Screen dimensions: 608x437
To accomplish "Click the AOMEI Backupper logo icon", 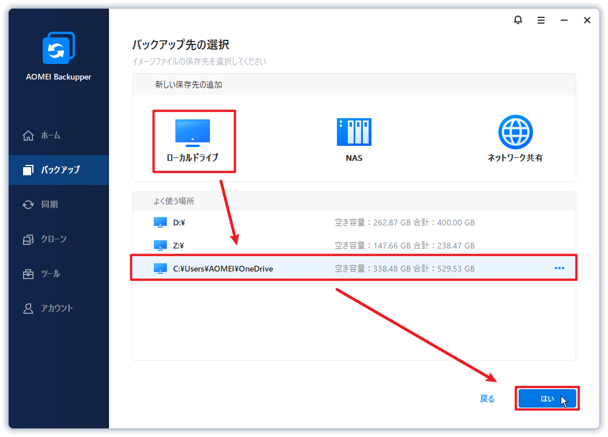I will 59,48.
